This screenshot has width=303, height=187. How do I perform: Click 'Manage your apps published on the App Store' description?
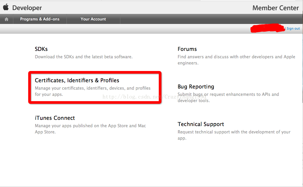90,129
